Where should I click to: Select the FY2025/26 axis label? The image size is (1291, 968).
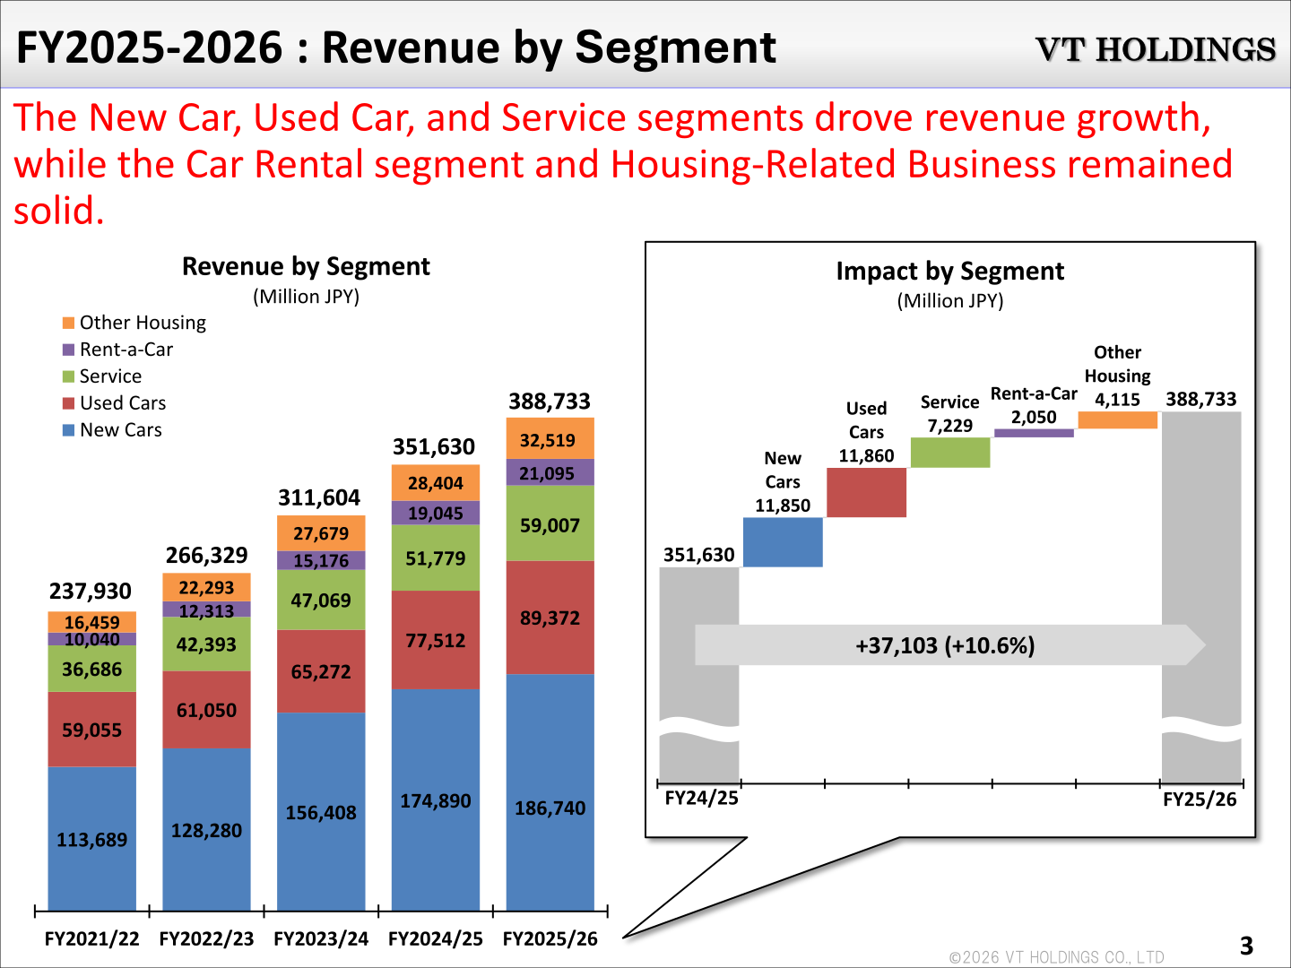click(x=550, y=938)
